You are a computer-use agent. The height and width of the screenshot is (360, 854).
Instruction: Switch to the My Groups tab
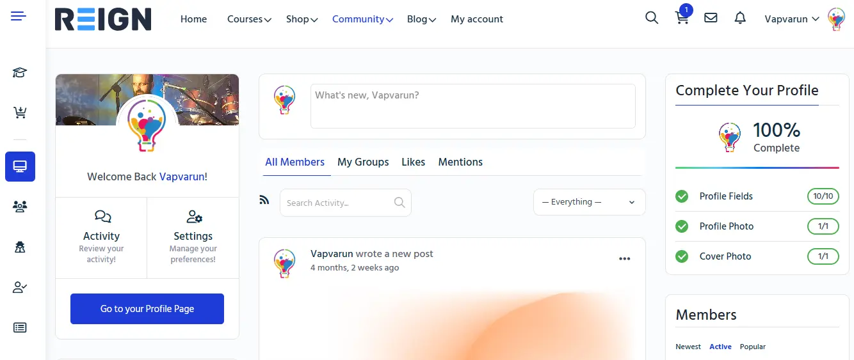coord(363,162)
